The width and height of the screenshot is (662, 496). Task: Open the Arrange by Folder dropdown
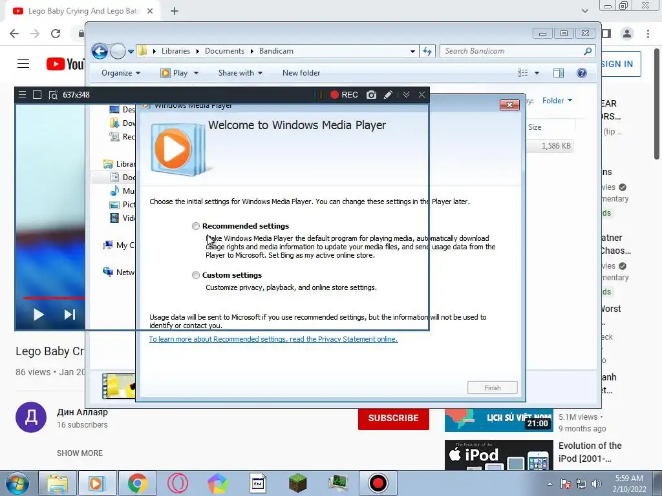pyautogui.click(x=557, y=100)
